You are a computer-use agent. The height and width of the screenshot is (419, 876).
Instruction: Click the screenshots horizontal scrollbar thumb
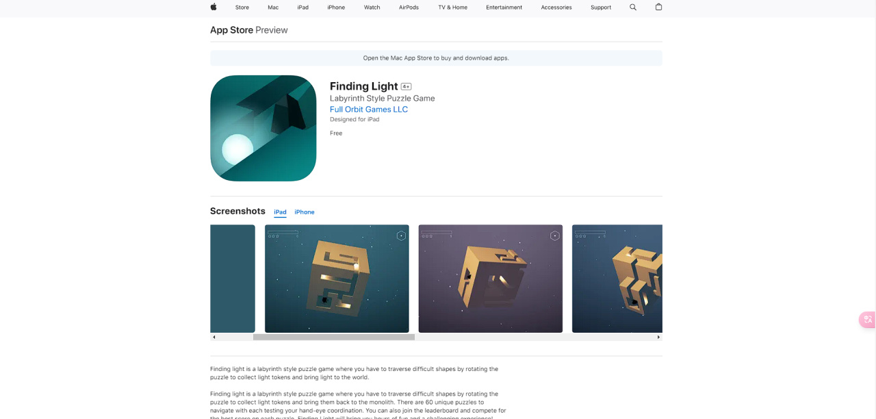point(334,337)
